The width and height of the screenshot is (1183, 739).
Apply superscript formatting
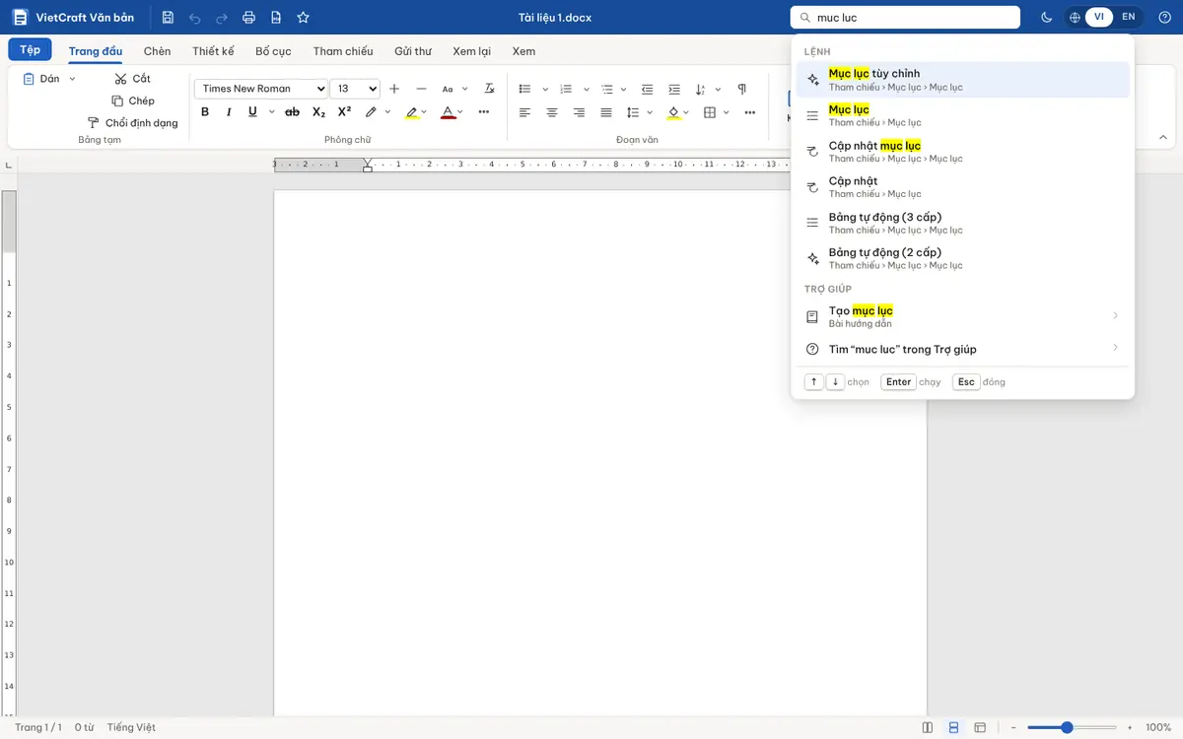coord(344,112)
